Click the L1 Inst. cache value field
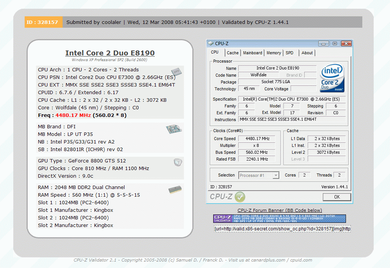Viewport: 390px width, 268px height. 327,145
